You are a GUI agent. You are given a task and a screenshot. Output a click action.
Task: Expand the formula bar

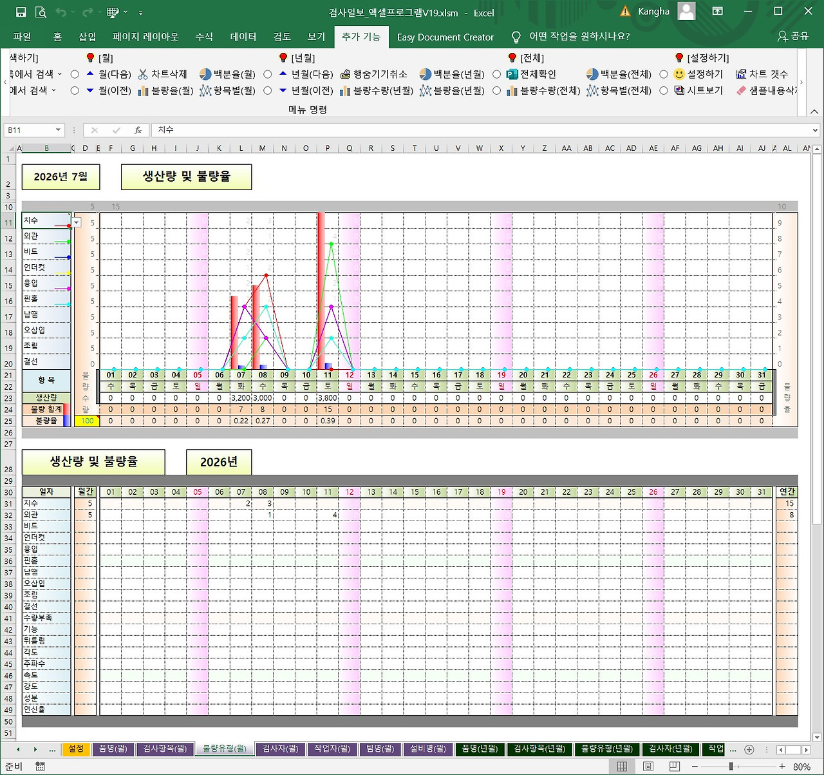[816, 130]
